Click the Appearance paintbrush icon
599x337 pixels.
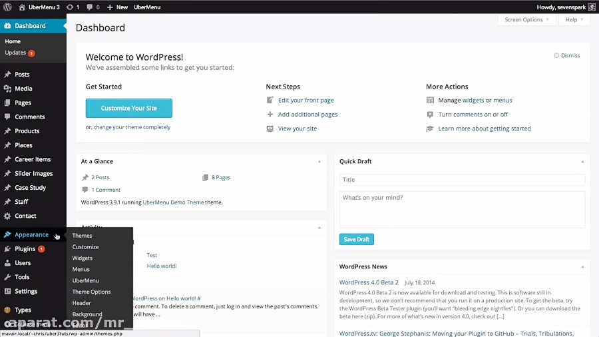[x=7, y=234]
